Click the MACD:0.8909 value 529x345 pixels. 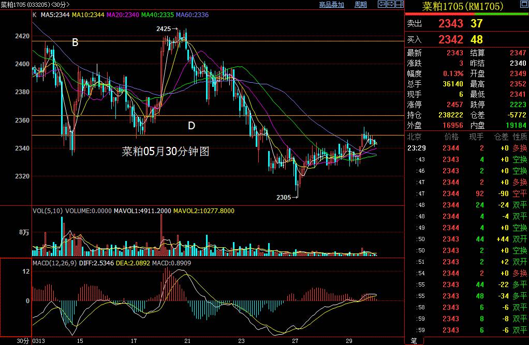tap(171, 263)
